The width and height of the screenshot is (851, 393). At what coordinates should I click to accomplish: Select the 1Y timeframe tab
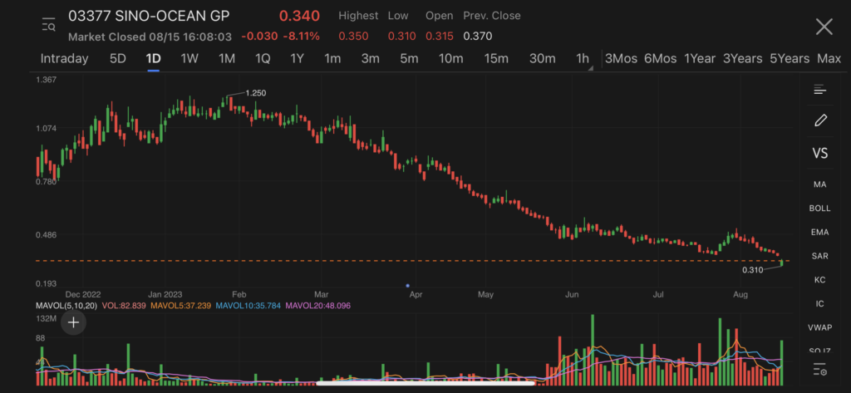tap(297, 59)
